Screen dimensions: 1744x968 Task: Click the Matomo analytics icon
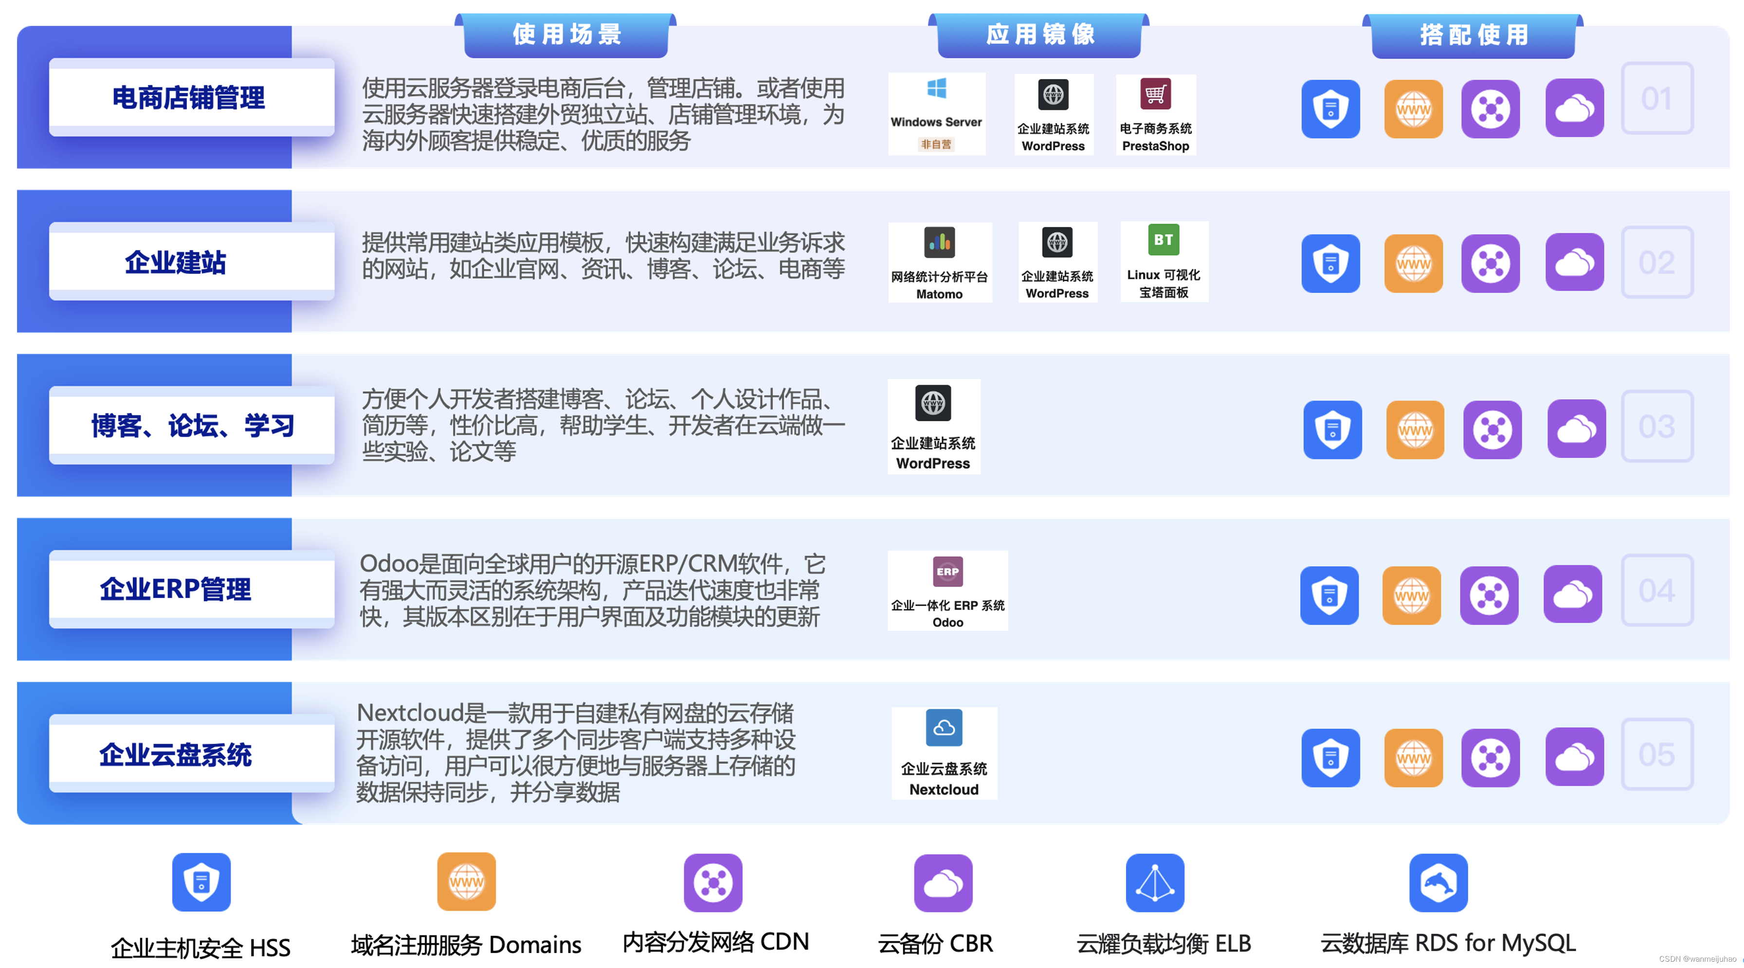tap(939, 242)
